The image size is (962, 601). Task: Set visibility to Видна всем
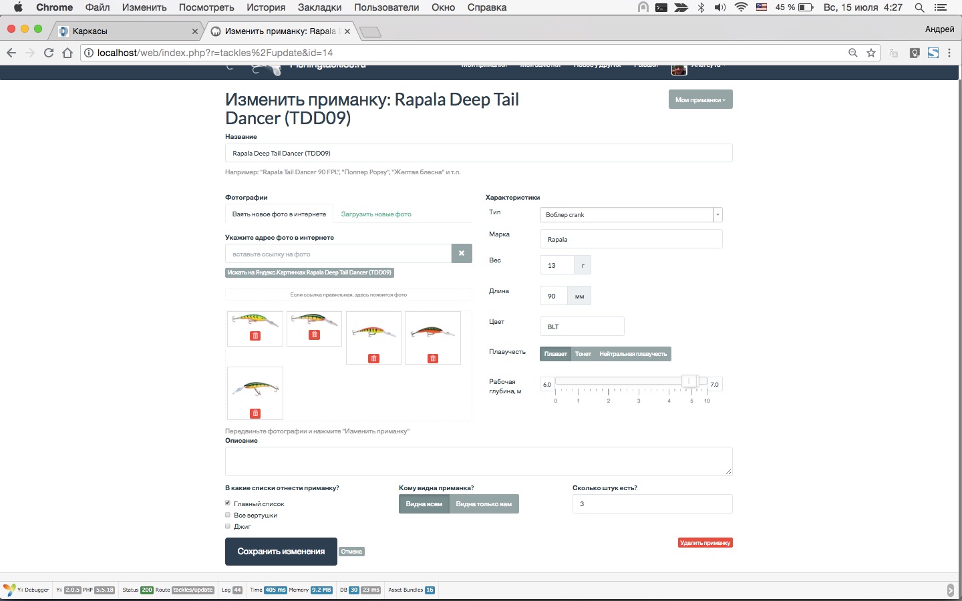pos(424,504)
